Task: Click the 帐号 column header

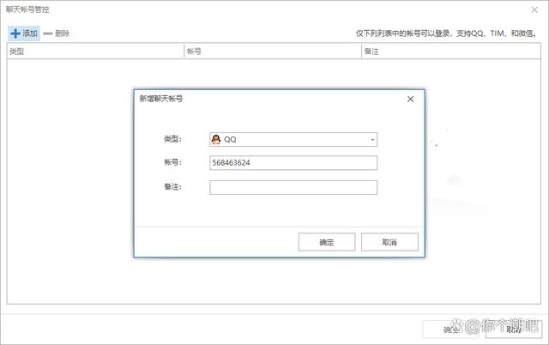Action: pos(273,51)
